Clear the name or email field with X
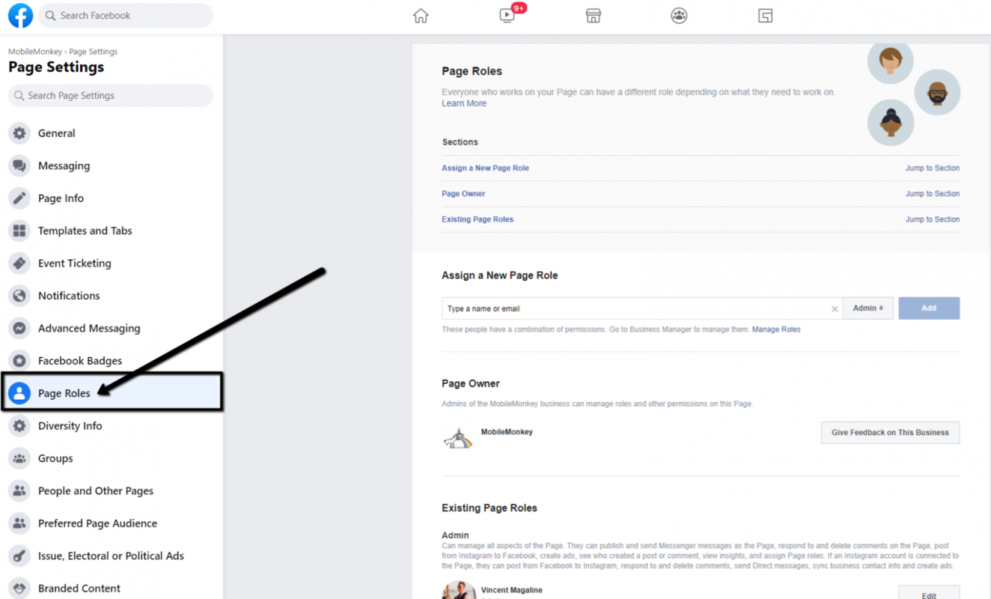Screen dimensions: 991x599 pos(835,308)
